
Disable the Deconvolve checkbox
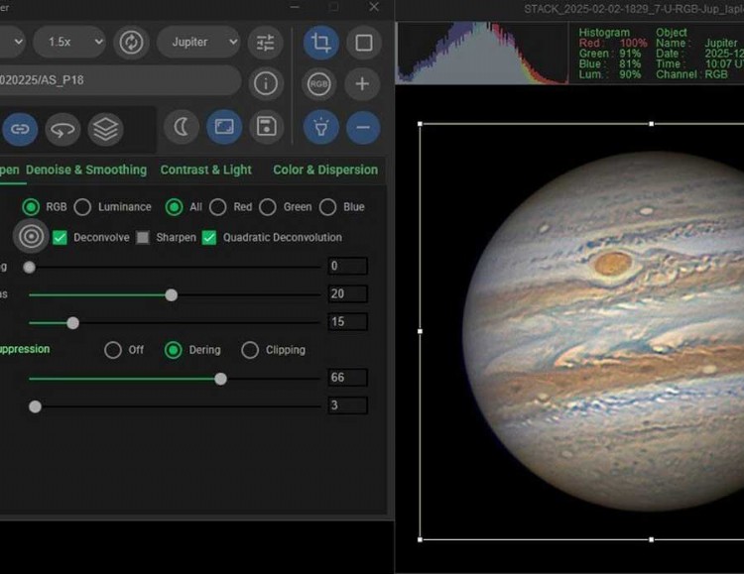[60, 237]
